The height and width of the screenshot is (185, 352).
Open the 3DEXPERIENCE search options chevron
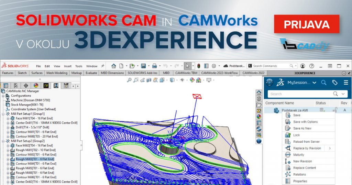343,94
